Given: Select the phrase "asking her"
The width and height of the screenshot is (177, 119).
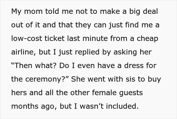Looking at the screenshot, I should pyautogui.click(x=132, y=52).
